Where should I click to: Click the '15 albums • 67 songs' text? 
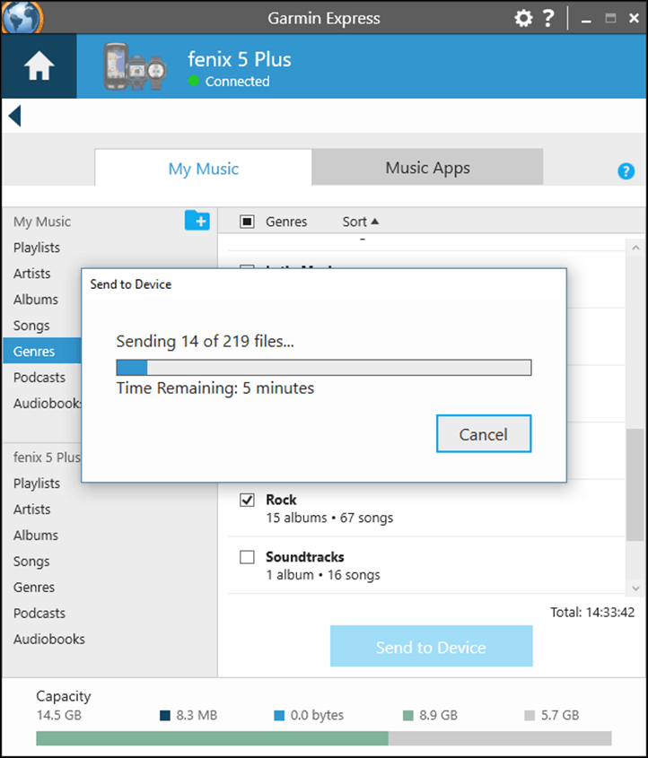click(329, 518)
